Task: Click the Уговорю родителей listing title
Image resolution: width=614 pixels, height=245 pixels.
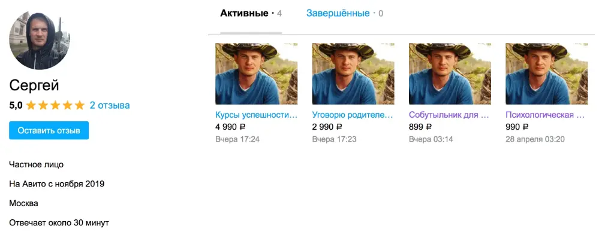Action: coord(353,115)
